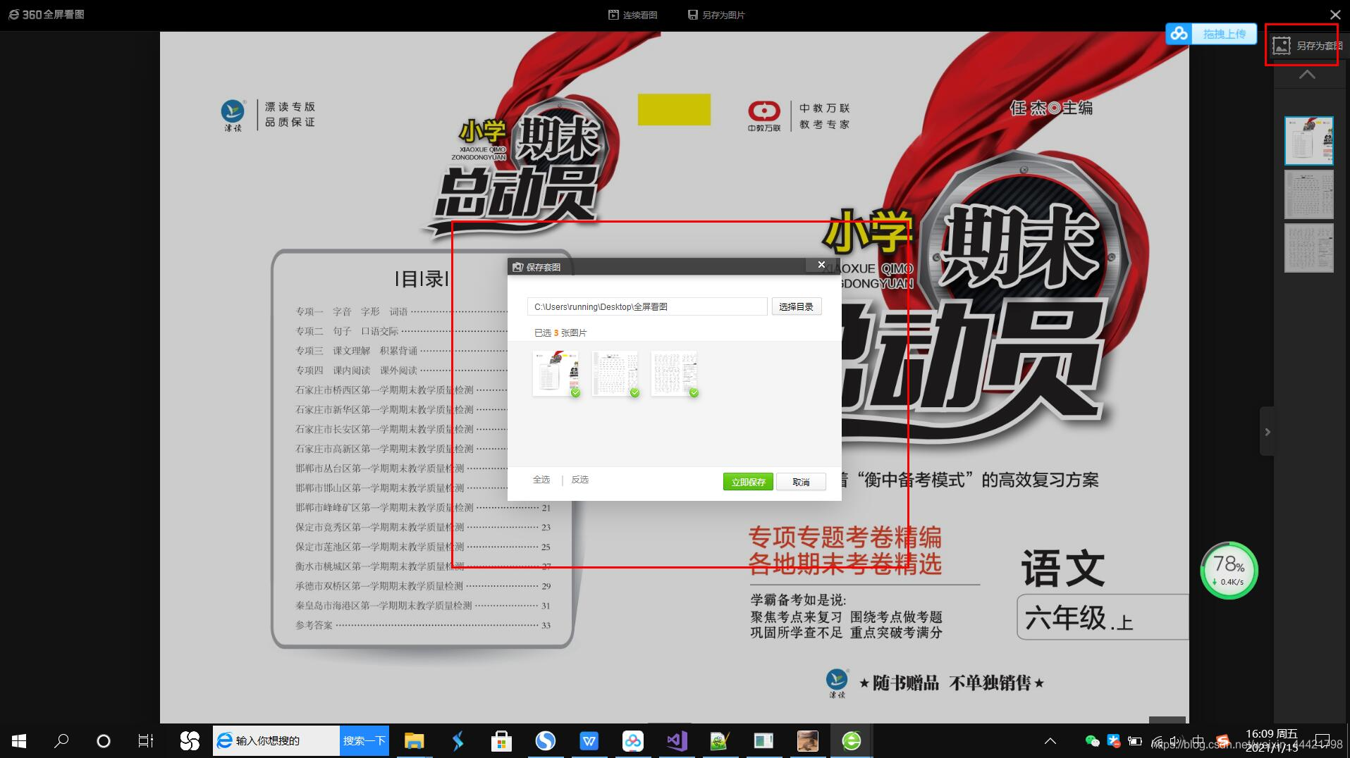
Task: Select the second page thumbnail in the sidebar
Action: 1309,194
